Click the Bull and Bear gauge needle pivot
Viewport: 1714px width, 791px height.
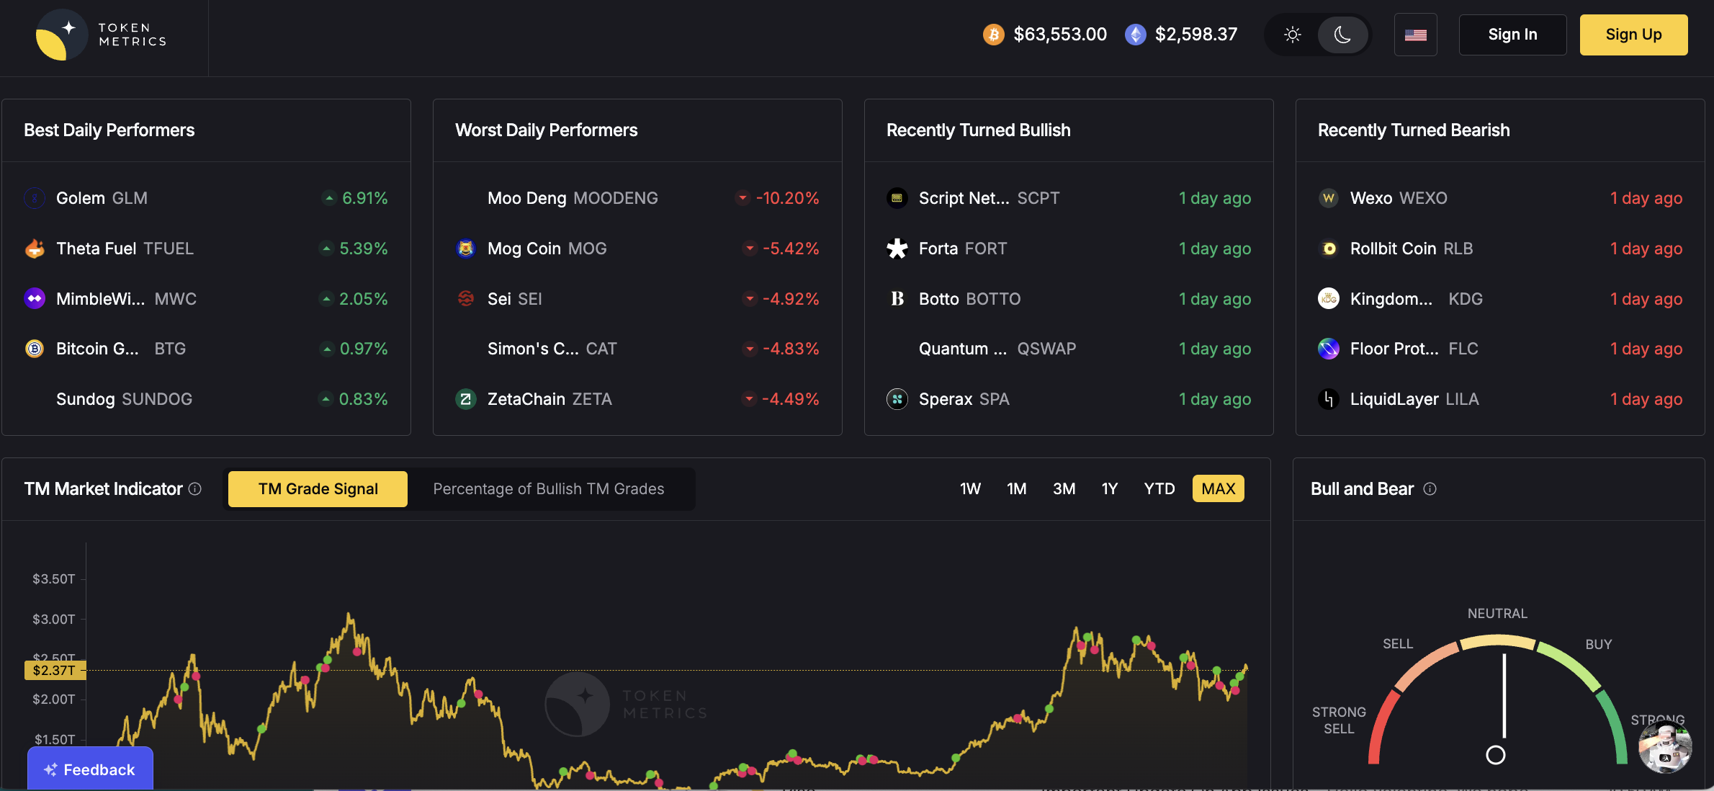pyautogui.click(x=1496, y=755)
